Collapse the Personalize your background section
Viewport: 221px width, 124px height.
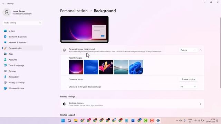click(x=201, y=50)
